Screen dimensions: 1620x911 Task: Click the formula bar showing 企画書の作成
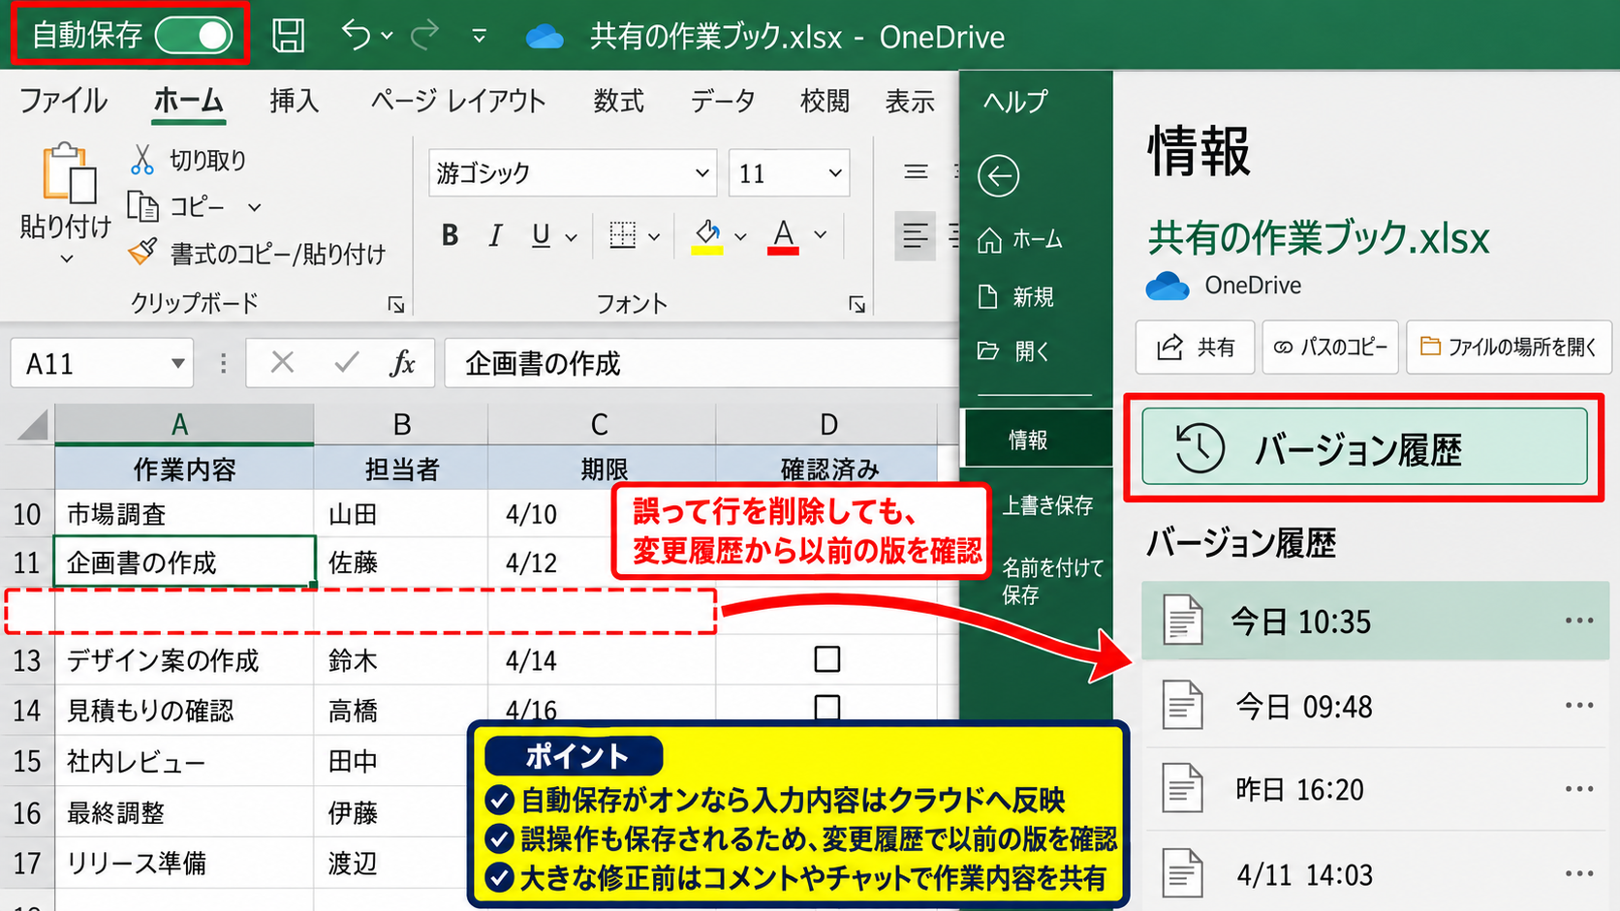pyautogui.click(x=701, y=363)
